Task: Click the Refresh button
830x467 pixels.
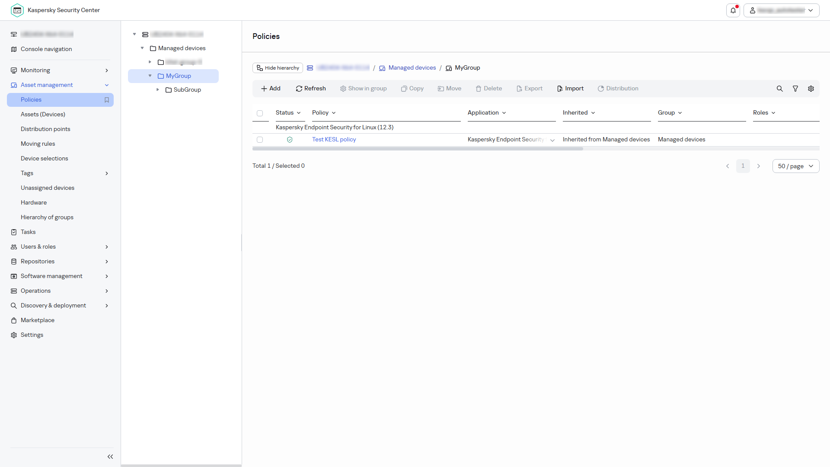Action: coord(311,89)
